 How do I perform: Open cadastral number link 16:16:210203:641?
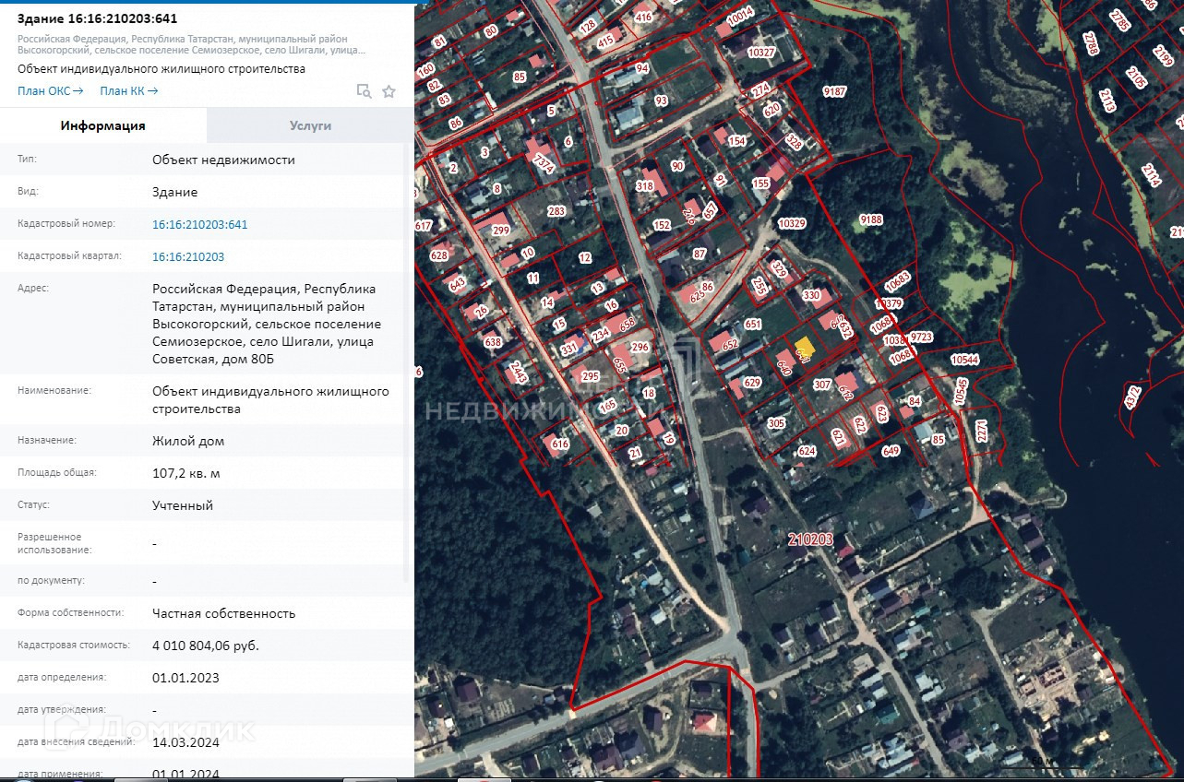(199, 224)
